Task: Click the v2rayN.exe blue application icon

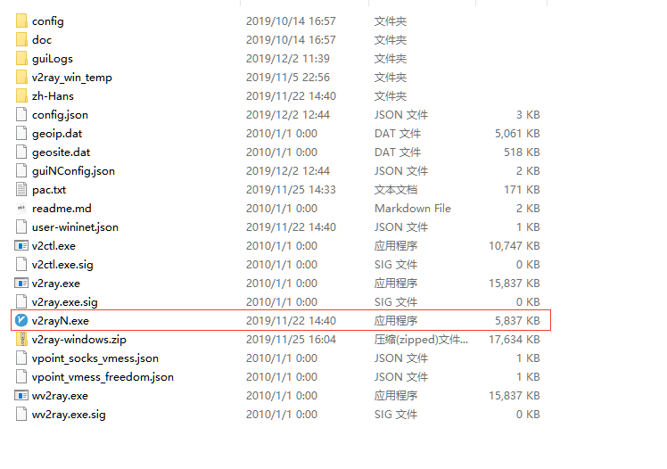Action: pyautogui.click(x=22, y=320)
